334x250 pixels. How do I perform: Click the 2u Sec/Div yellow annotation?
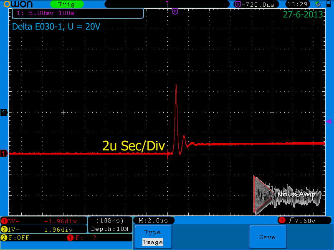[x=134, y=146]
